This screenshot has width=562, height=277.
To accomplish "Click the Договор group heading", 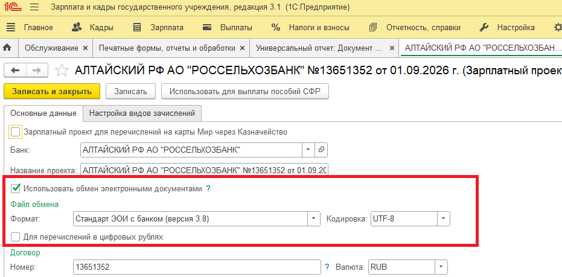I will pos(25,253).
